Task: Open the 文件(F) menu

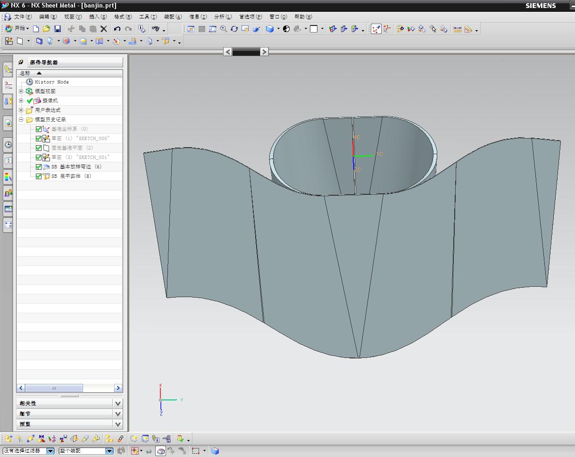Action: click(x=23, y=17)
